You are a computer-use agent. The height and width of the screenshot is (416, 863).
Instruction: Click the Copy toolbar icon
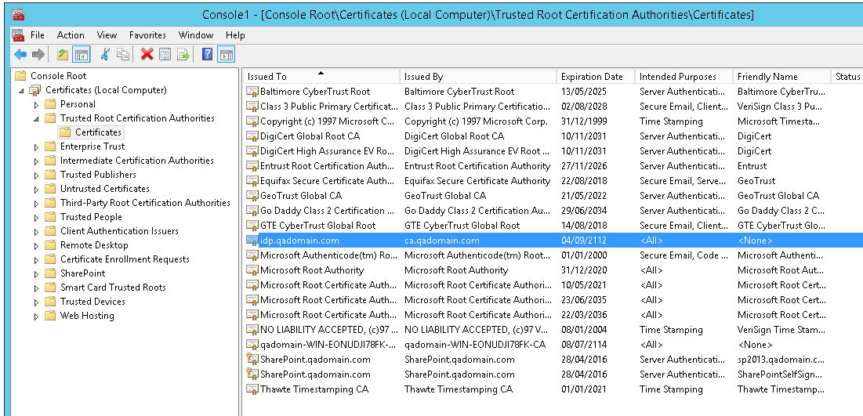pyautogui.click(x=123, y=54)
